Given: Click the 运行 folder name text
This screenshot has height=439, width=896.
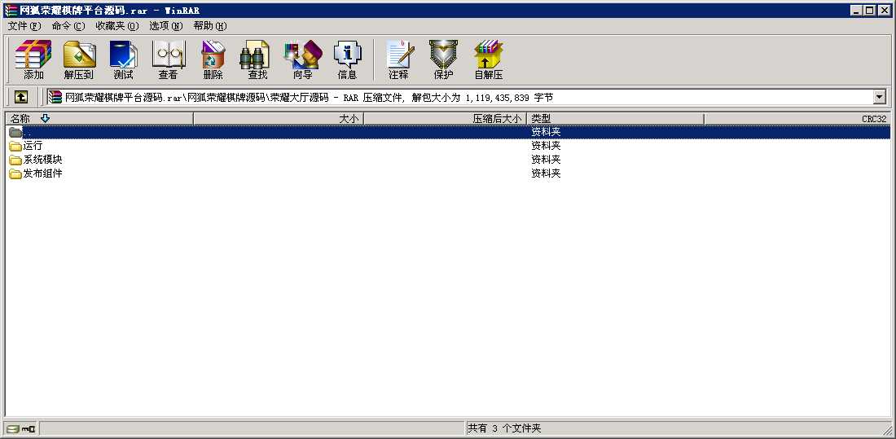Looking at the screenshot, I should pyautogui.click(x=33, y=146).
